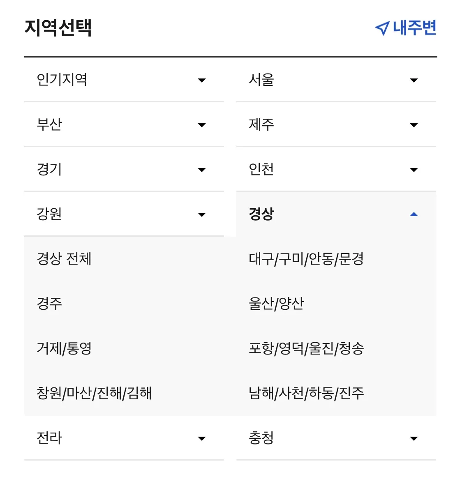
Task: Choose 울산/양산 area
Action: (276, 304)
